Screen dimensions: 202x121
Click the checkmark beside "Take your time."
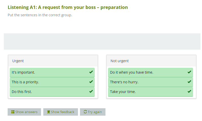(189, 91)
